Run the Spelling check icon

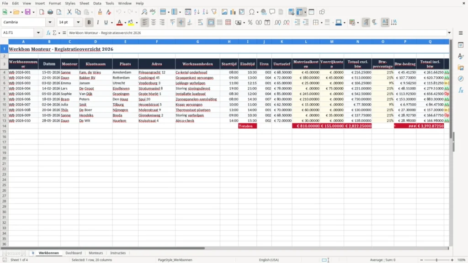point(153,12)
